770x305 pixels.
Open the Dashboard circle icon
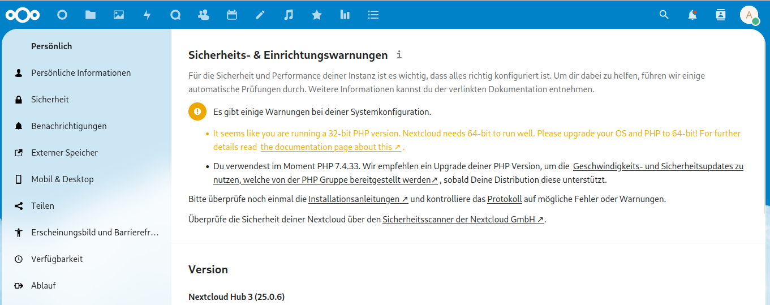coord(62,15)
